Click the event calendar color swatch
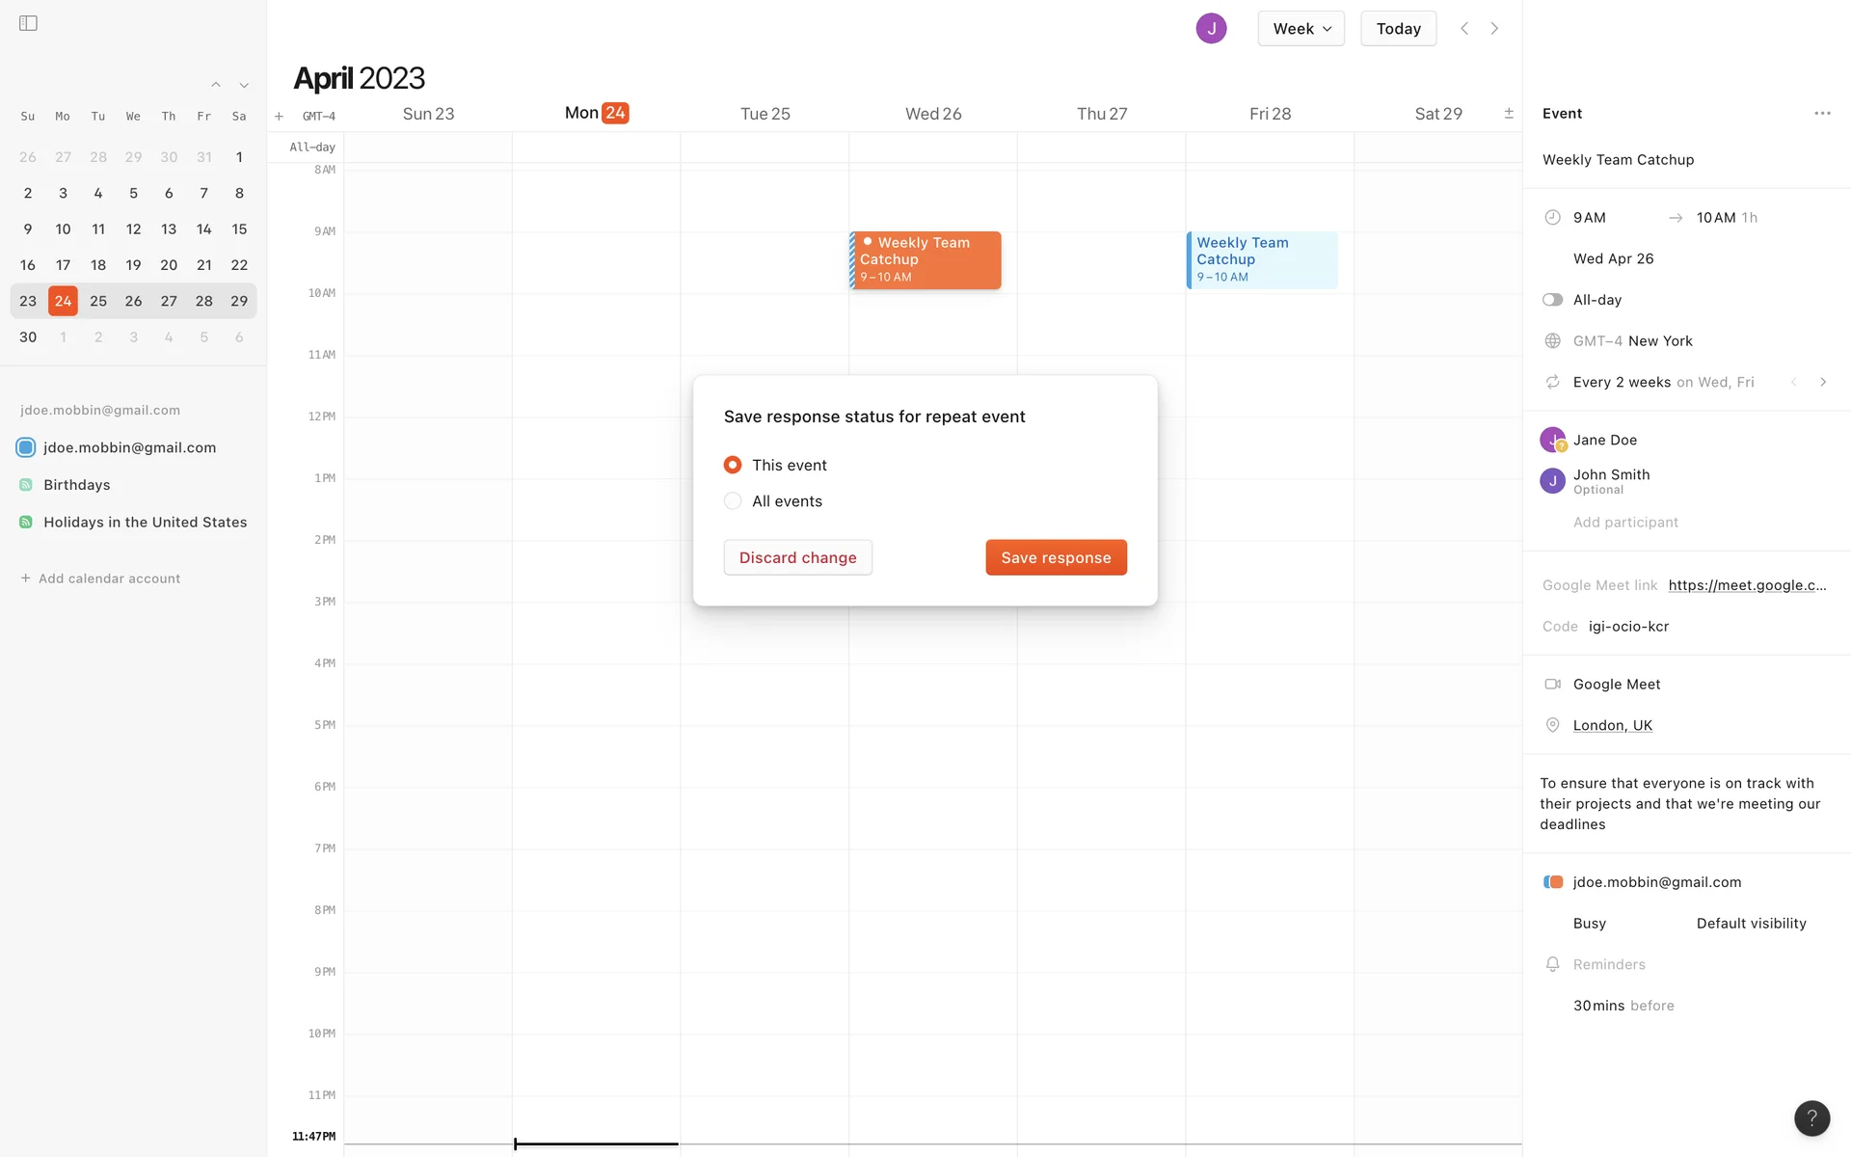1851x1157 pixels. [1552, 882]
